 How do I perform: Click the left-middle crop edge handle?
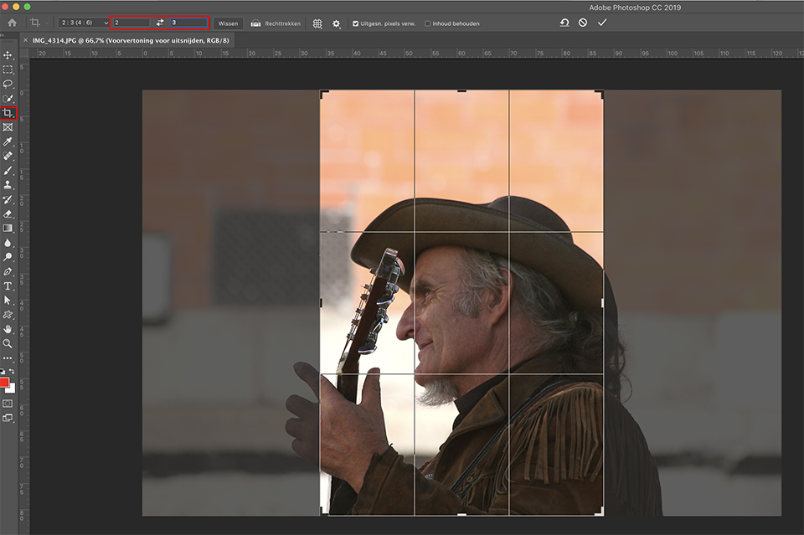pyautogui.click(x=321, y=303)
